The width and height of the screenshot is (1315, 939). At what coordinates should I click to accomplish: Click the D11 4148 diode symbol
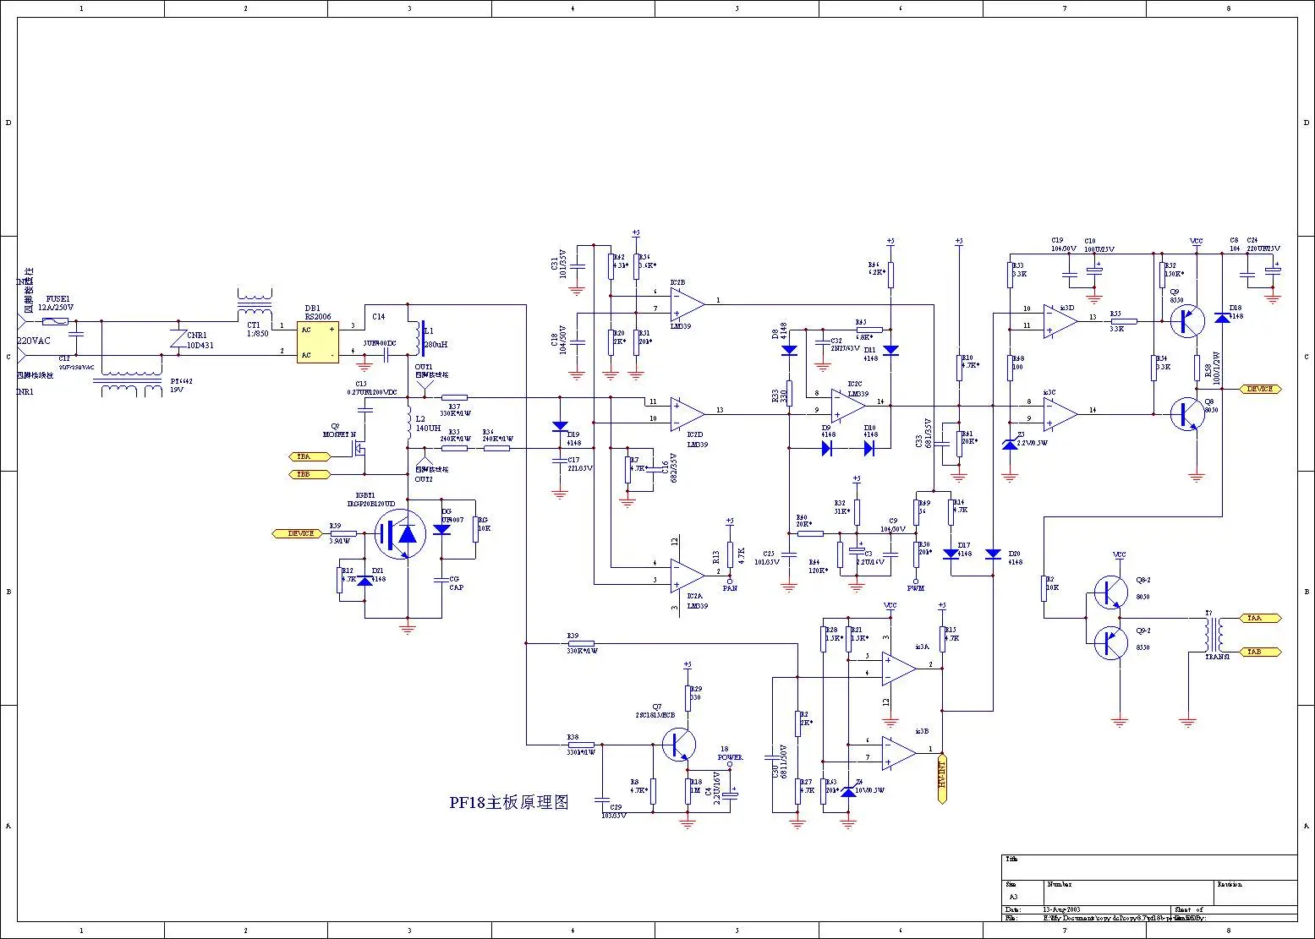pos(890,349)
